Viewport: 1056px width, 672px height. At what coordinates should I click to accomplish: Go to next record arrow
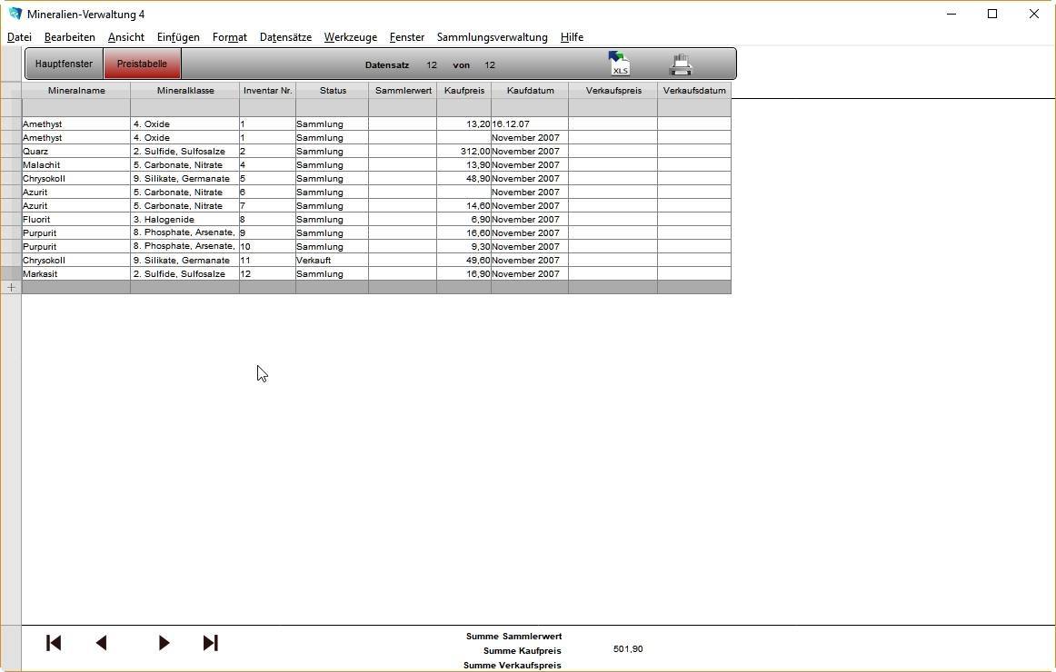coord(164,643)
